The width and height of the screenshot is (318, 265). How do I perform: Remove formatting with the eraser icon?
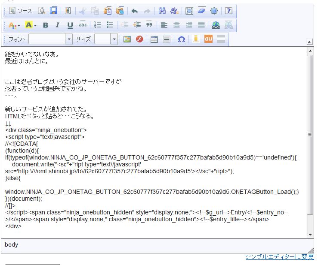coord(201,11)
